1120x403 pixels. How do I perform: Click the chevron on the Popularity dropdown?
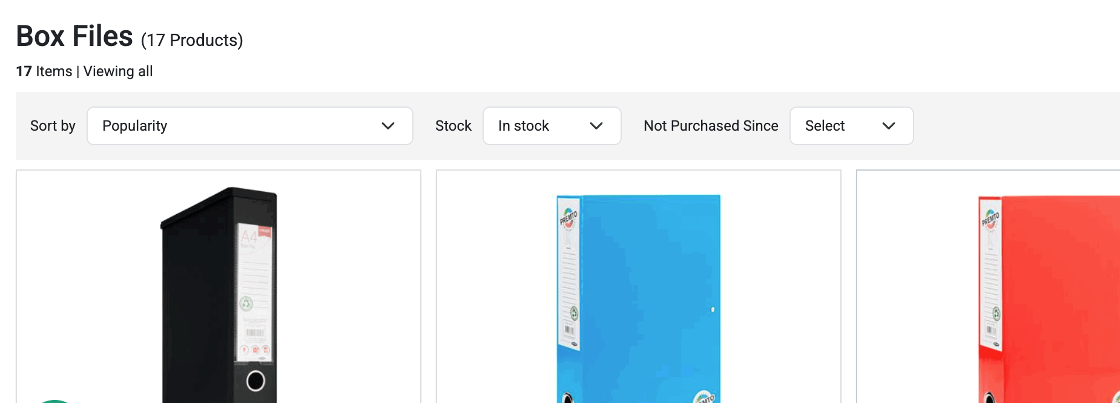click(x=388, y=126)
